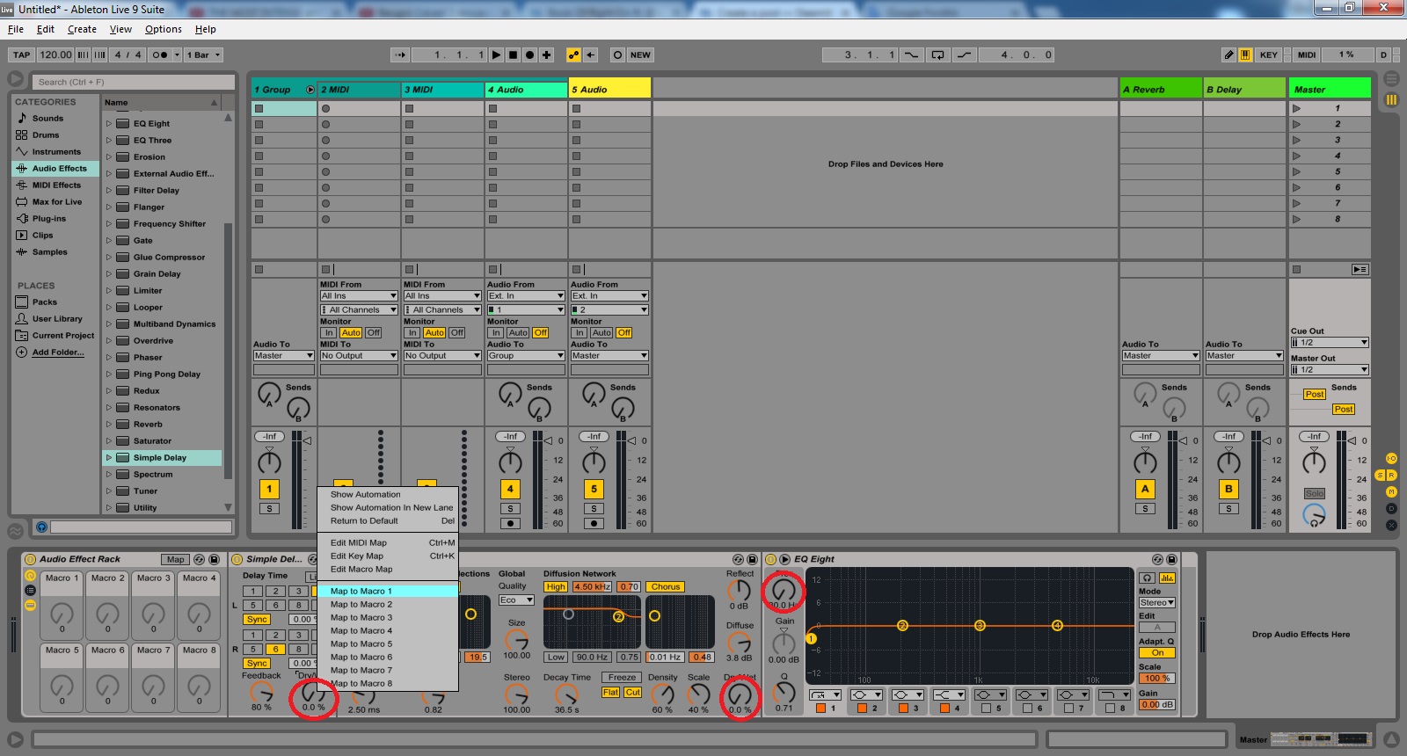1407x756 pixels.
Task: Toggle the Freeze button in Reverb
Action: (622, 678)
